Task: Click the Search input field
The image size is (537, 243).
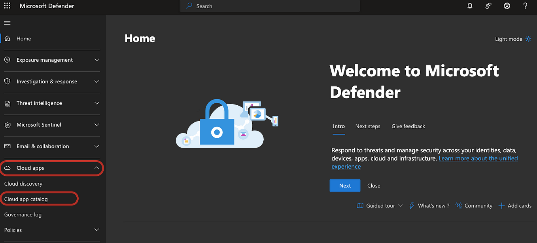Action: pos(270,6)
